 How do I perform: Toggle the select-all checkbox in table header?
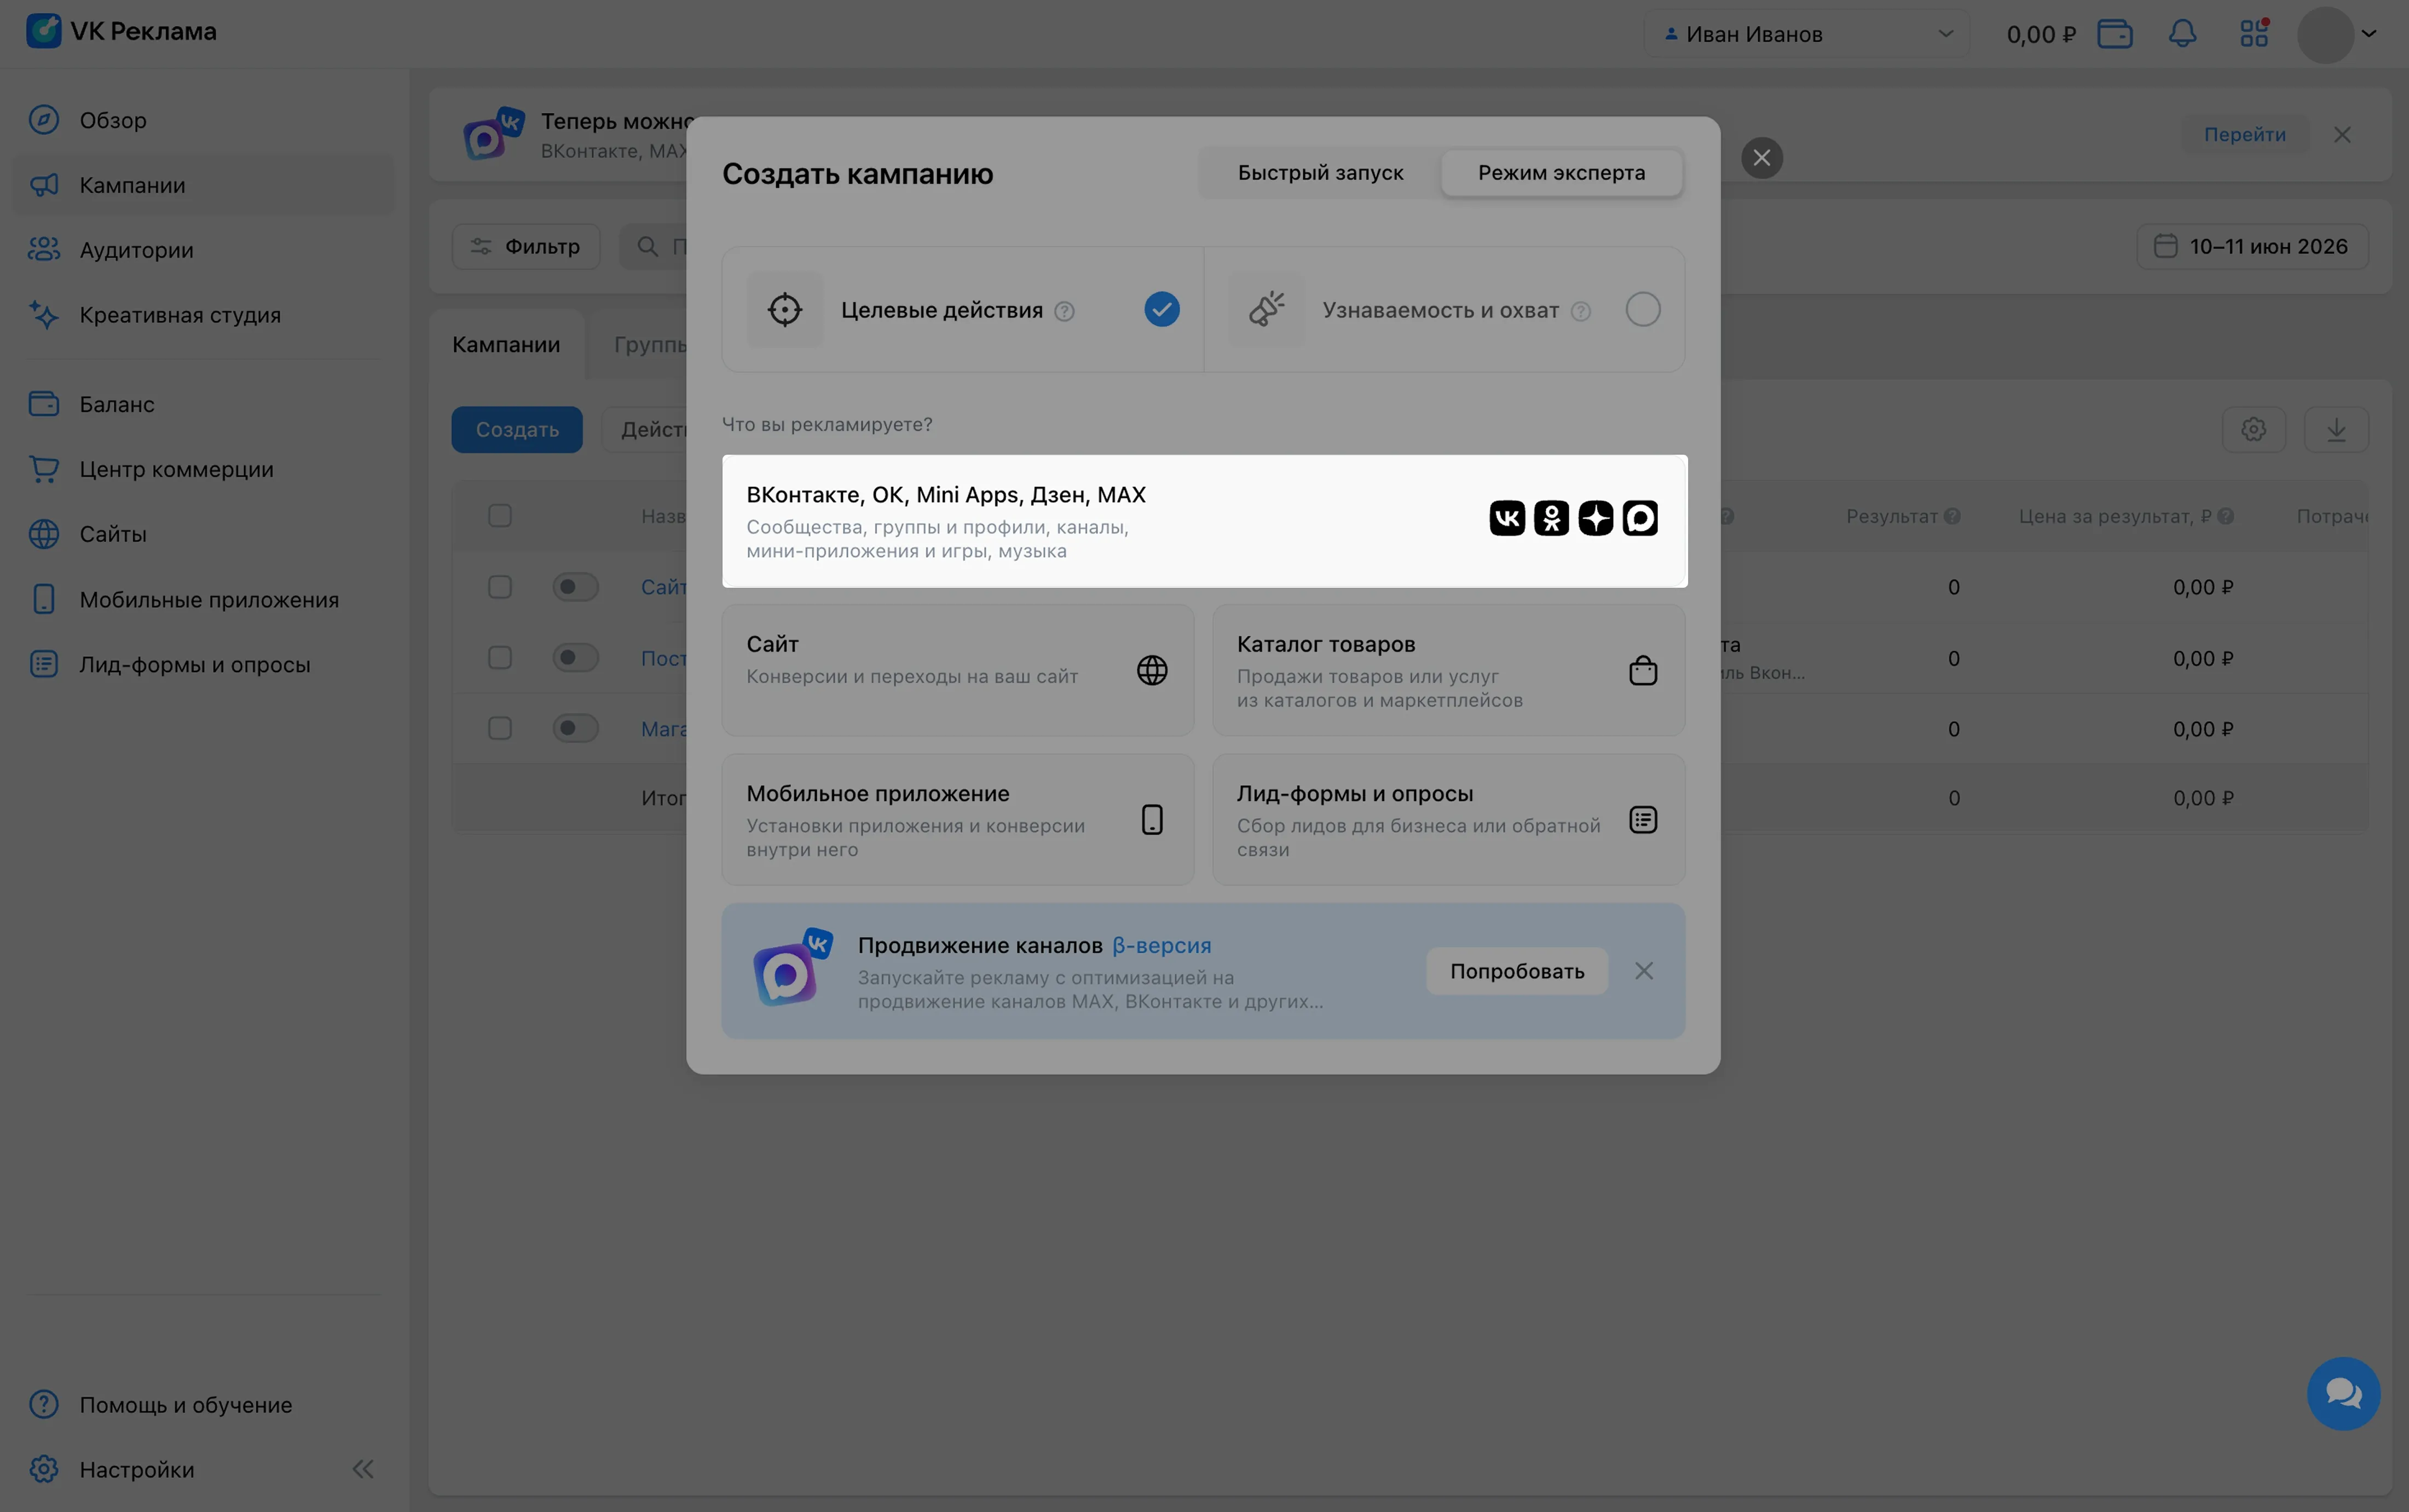click(x=500, y=516)
